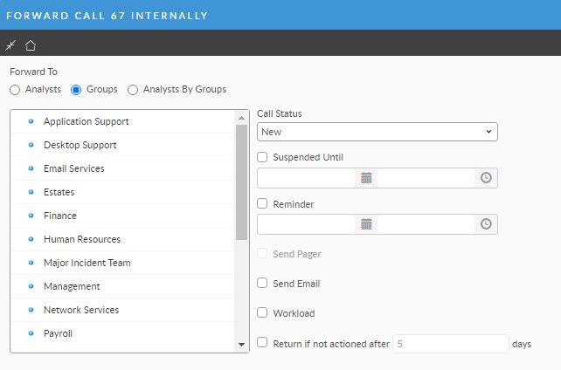Select Network Services from list
This screenshot has width=561, height=370.
[x=81, y=310]
